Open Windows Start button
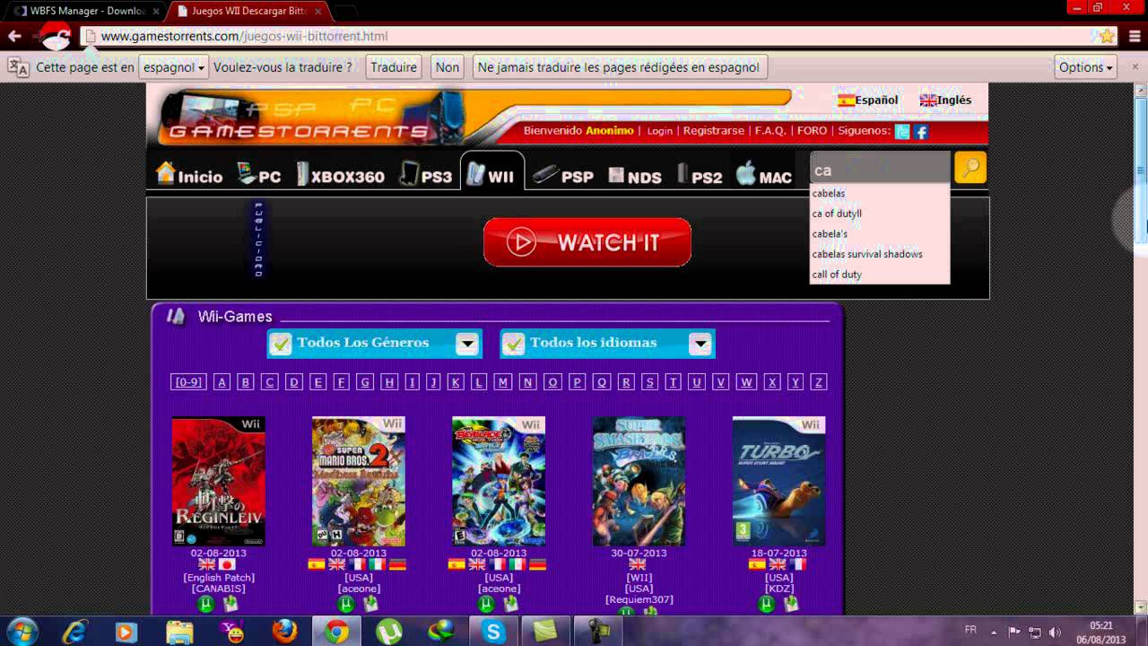The width and height of the screenshot is (1148, 646). tap(22, 631)
